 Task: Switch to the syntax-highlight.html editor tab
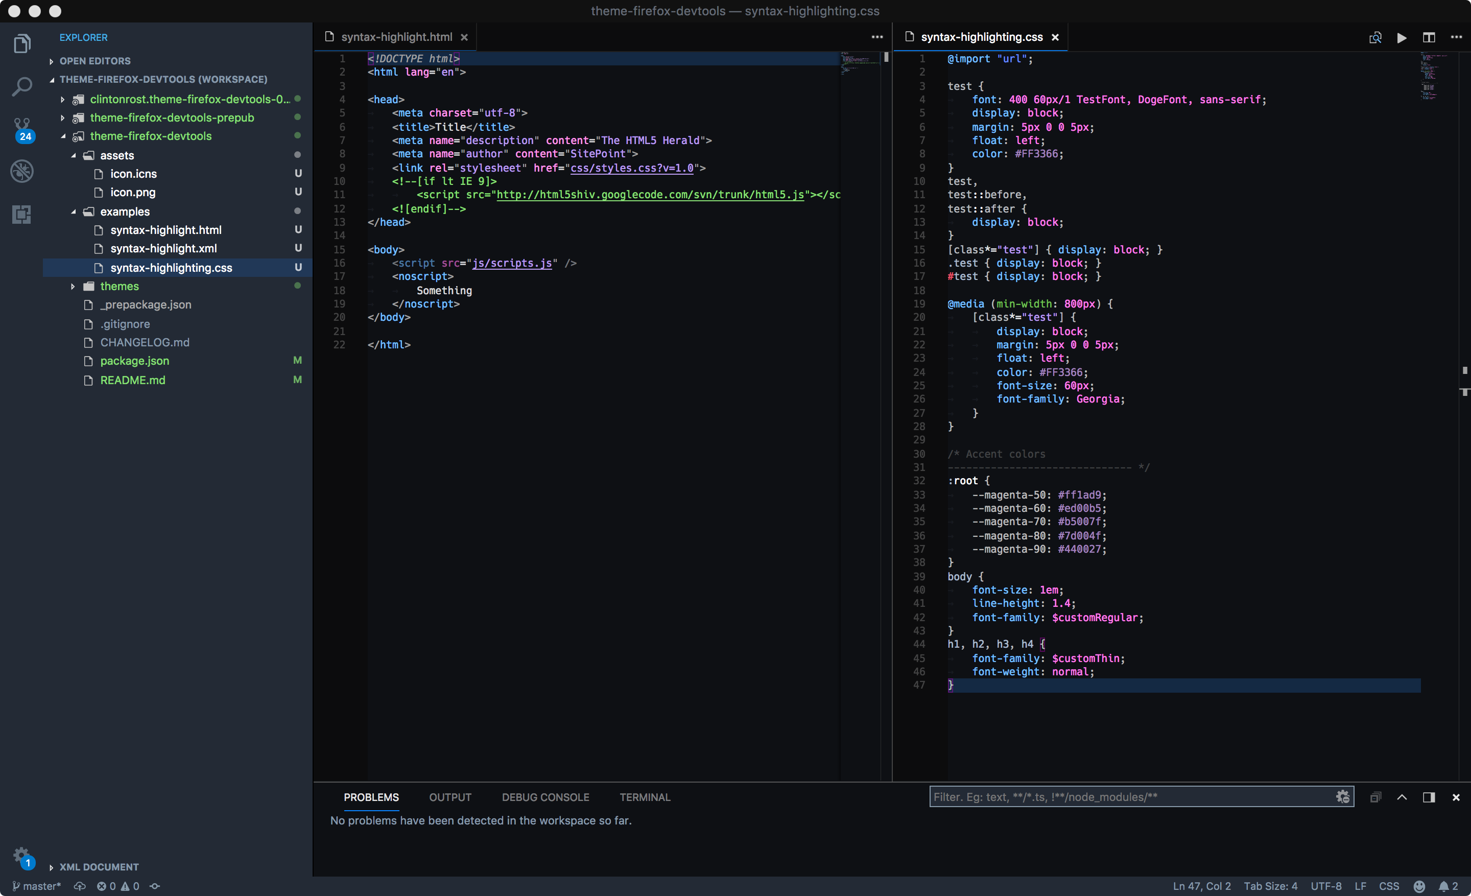[396, 37]
